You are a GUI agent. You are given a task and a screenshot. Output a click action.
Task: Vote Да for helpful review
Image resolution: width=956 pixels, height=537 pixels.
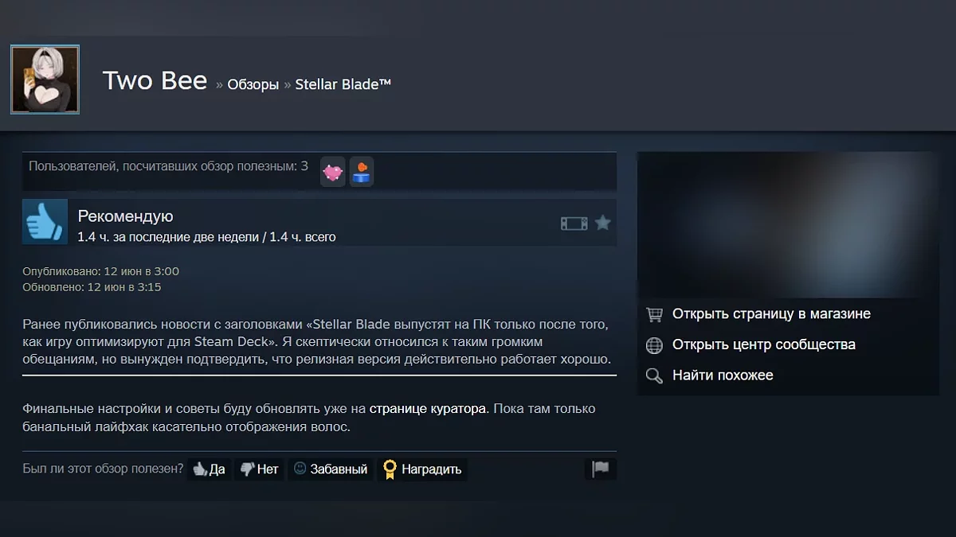coord(210,469)
